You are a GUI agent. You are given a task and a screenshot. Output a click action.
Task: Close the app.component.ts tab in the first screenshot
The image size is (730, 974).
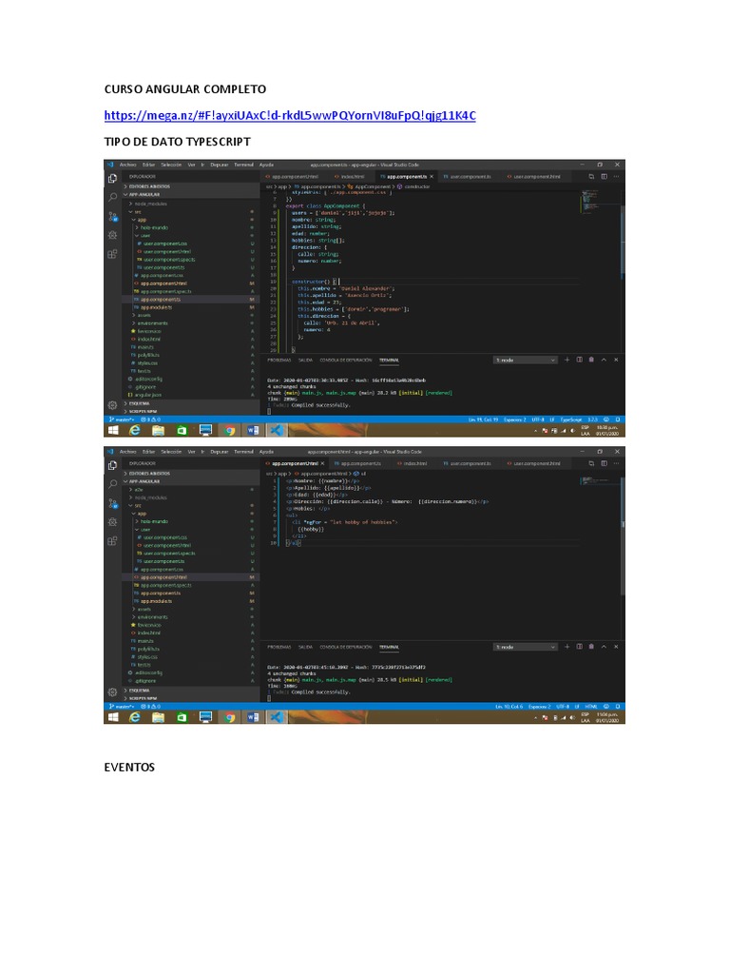coord(432,176)
